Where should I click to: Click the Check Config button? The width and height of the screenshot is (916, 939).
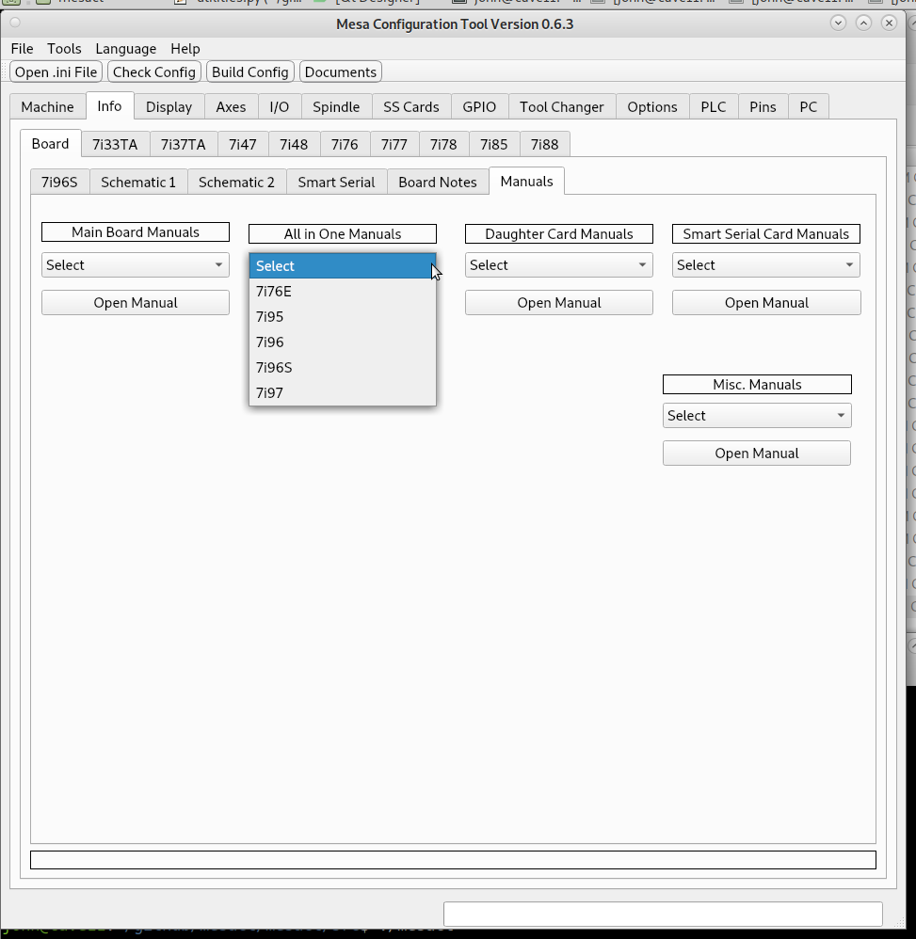coord(154,72)
